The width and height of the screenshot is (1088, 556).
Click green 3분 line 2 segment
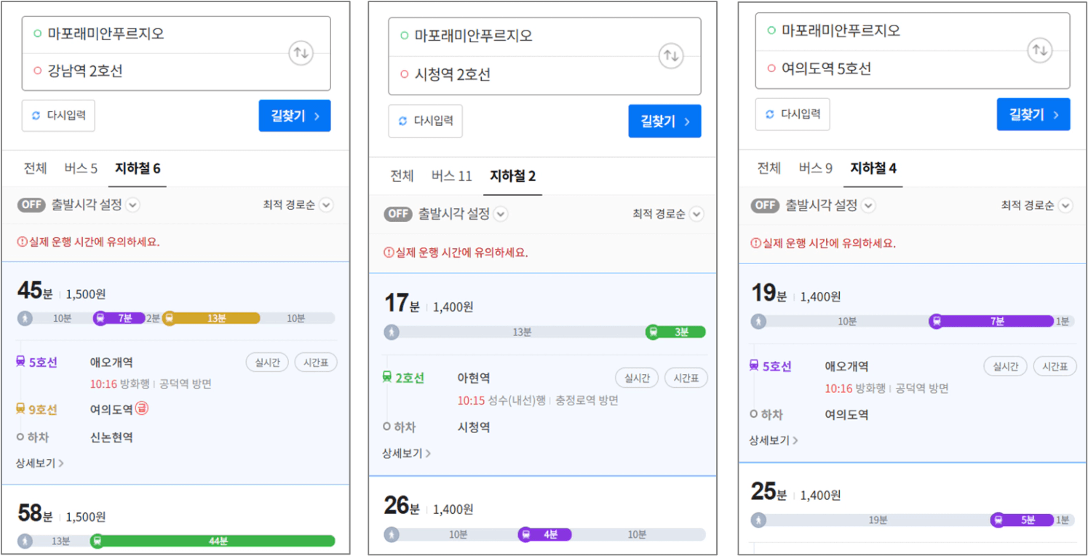pos(675,332)
